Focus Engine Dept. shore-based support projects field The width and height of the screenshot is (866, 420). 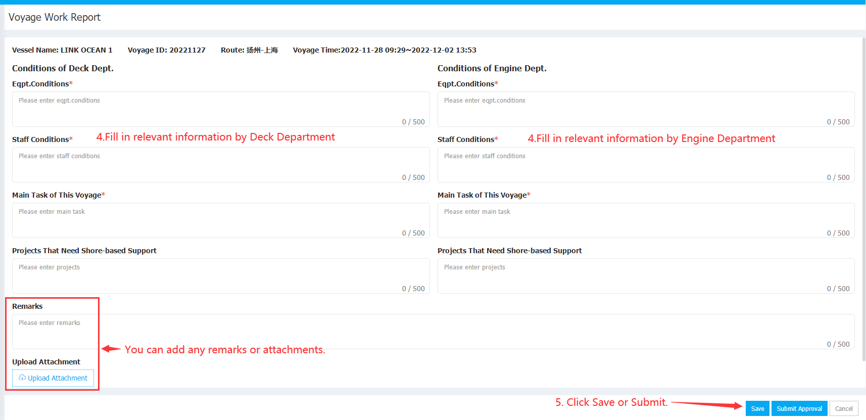pos(646,276)
